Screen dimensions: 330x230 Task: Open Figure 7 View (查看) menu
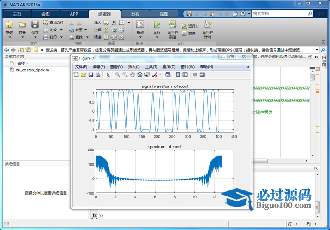click(x=116, y=67)
